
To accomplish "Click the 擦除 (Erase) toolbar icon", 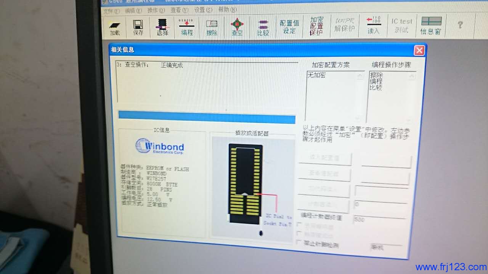I will coord(212,27).
